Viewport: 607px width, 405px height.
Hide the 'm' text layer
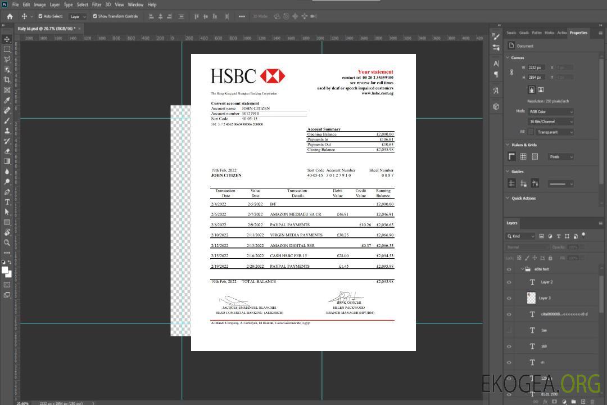coord(509,362)
